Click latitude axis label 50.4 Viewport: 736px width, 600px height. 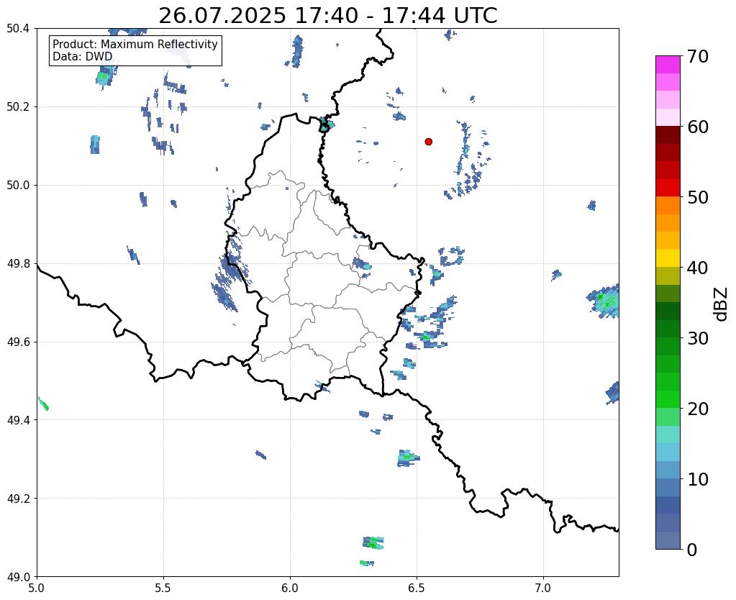pos(18,29)
